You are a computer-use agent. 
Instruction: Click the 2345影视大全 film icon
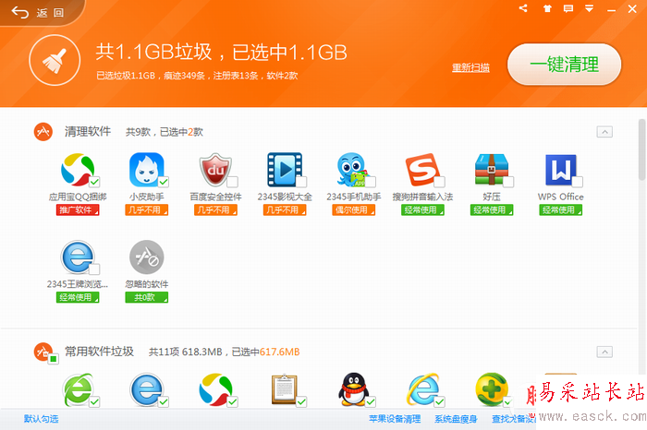(x=285, y=169)
